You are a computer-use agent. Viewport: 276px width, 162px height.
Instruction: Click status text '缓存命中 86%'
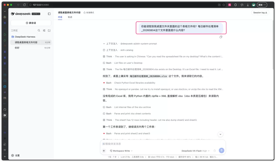click(x=185, y=157)
